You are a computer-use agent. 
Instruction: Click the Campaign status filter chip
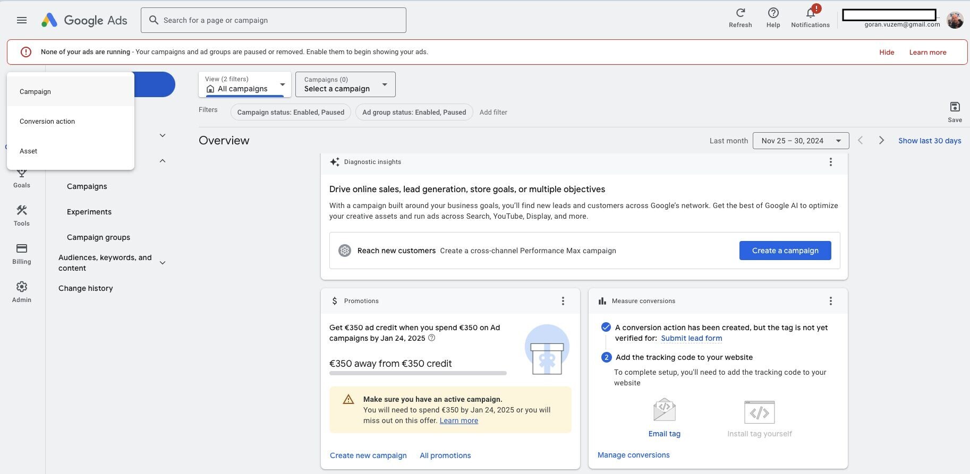pyautogui.click(x=291, y=112)
